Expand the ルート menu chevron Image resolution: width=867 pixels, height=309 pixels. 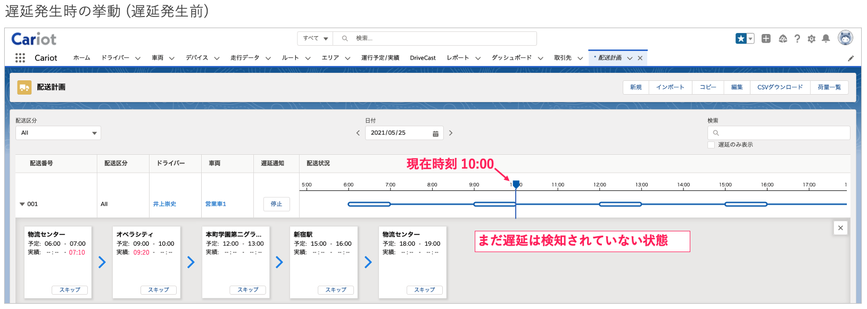click(x=308, y=59)
